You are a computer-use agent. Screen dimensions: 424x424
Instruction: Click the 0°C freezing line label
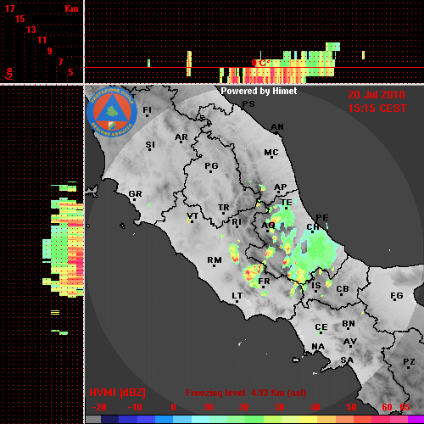[x=259, y=63]
